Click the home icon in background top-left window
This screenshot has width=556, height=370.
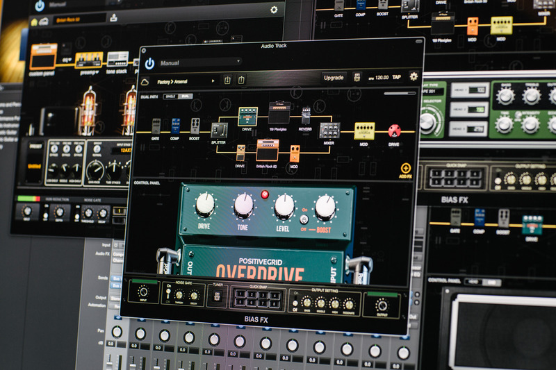(x=34, y=22)
